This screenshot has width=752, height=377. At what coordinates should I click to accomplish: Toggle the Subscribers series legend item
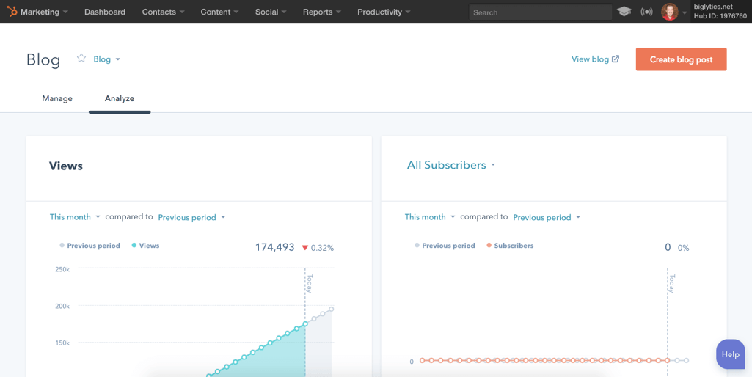click(x=510, y=246)
